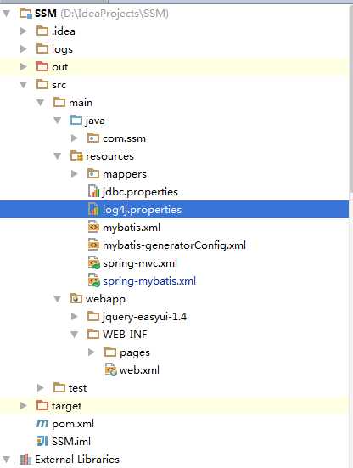Click the main folder icon
Viewport: 353px width, 468px height.
tap(59, 103)
